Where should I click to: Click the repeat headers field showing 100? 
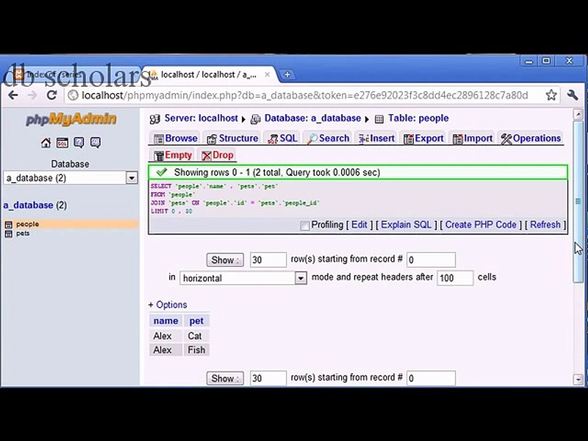[x=455, y=278]
